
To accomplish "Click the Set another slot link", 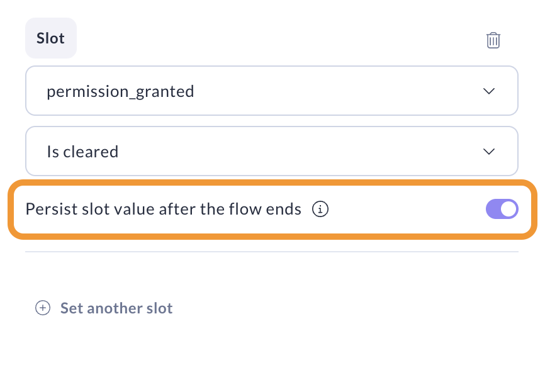I will (x=116, y=308).
